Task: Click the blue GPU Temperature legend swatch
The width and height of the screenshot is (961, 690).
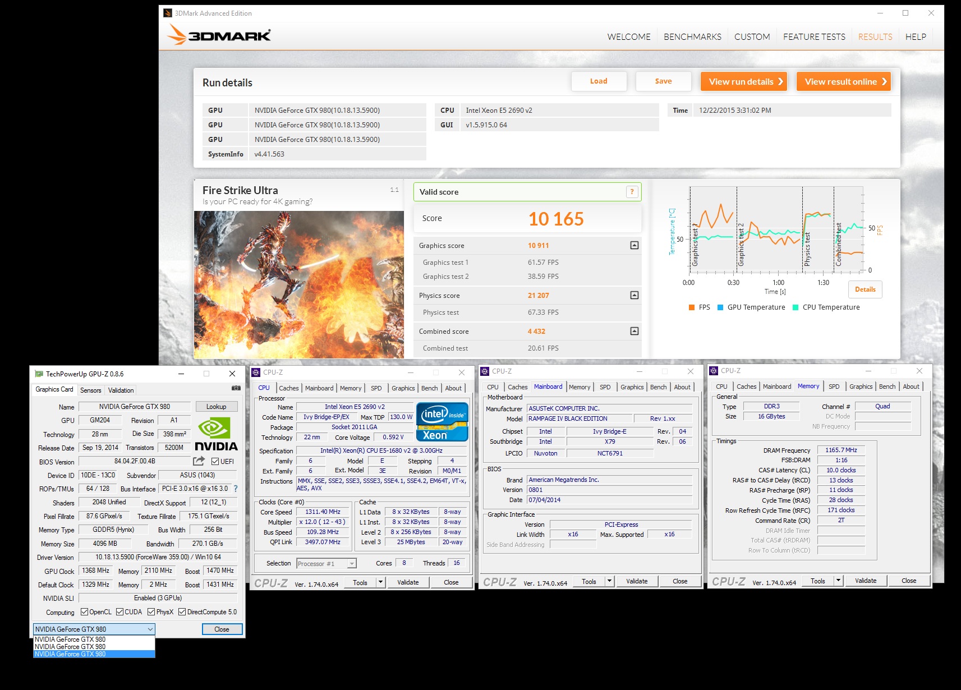Action: coord(720,307)
